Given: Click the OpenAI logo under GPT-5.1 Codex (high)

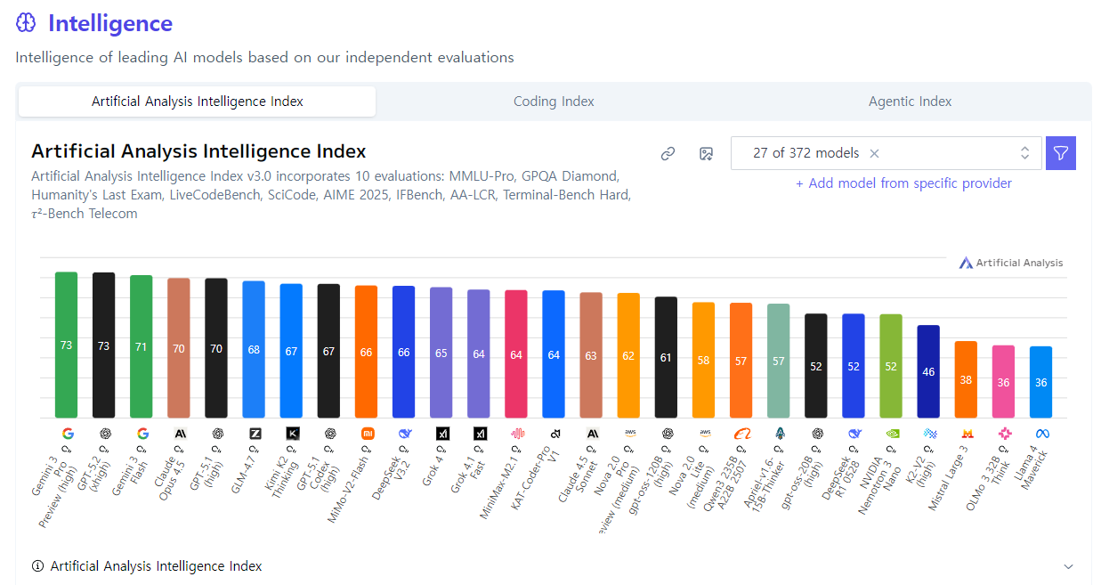Looking at the screenshot, I should 329,434.
